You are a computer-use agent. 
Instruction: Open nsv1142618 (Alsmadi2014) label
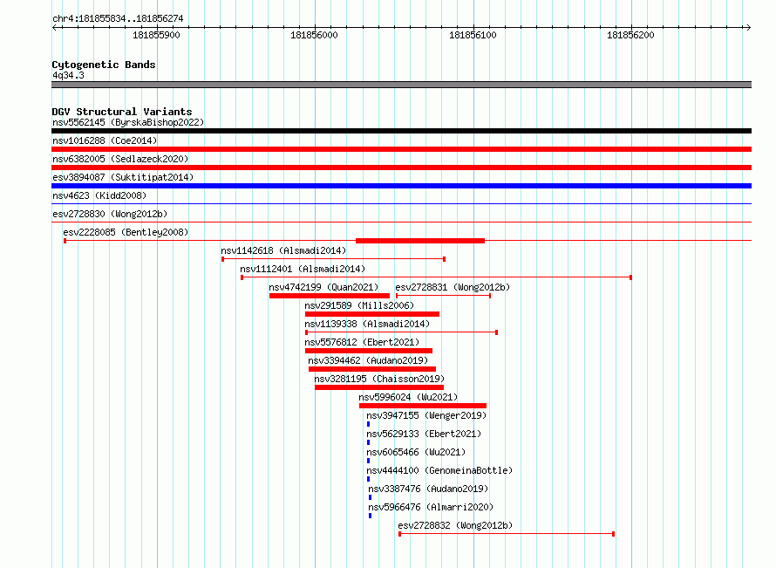[x=283, y=250]
